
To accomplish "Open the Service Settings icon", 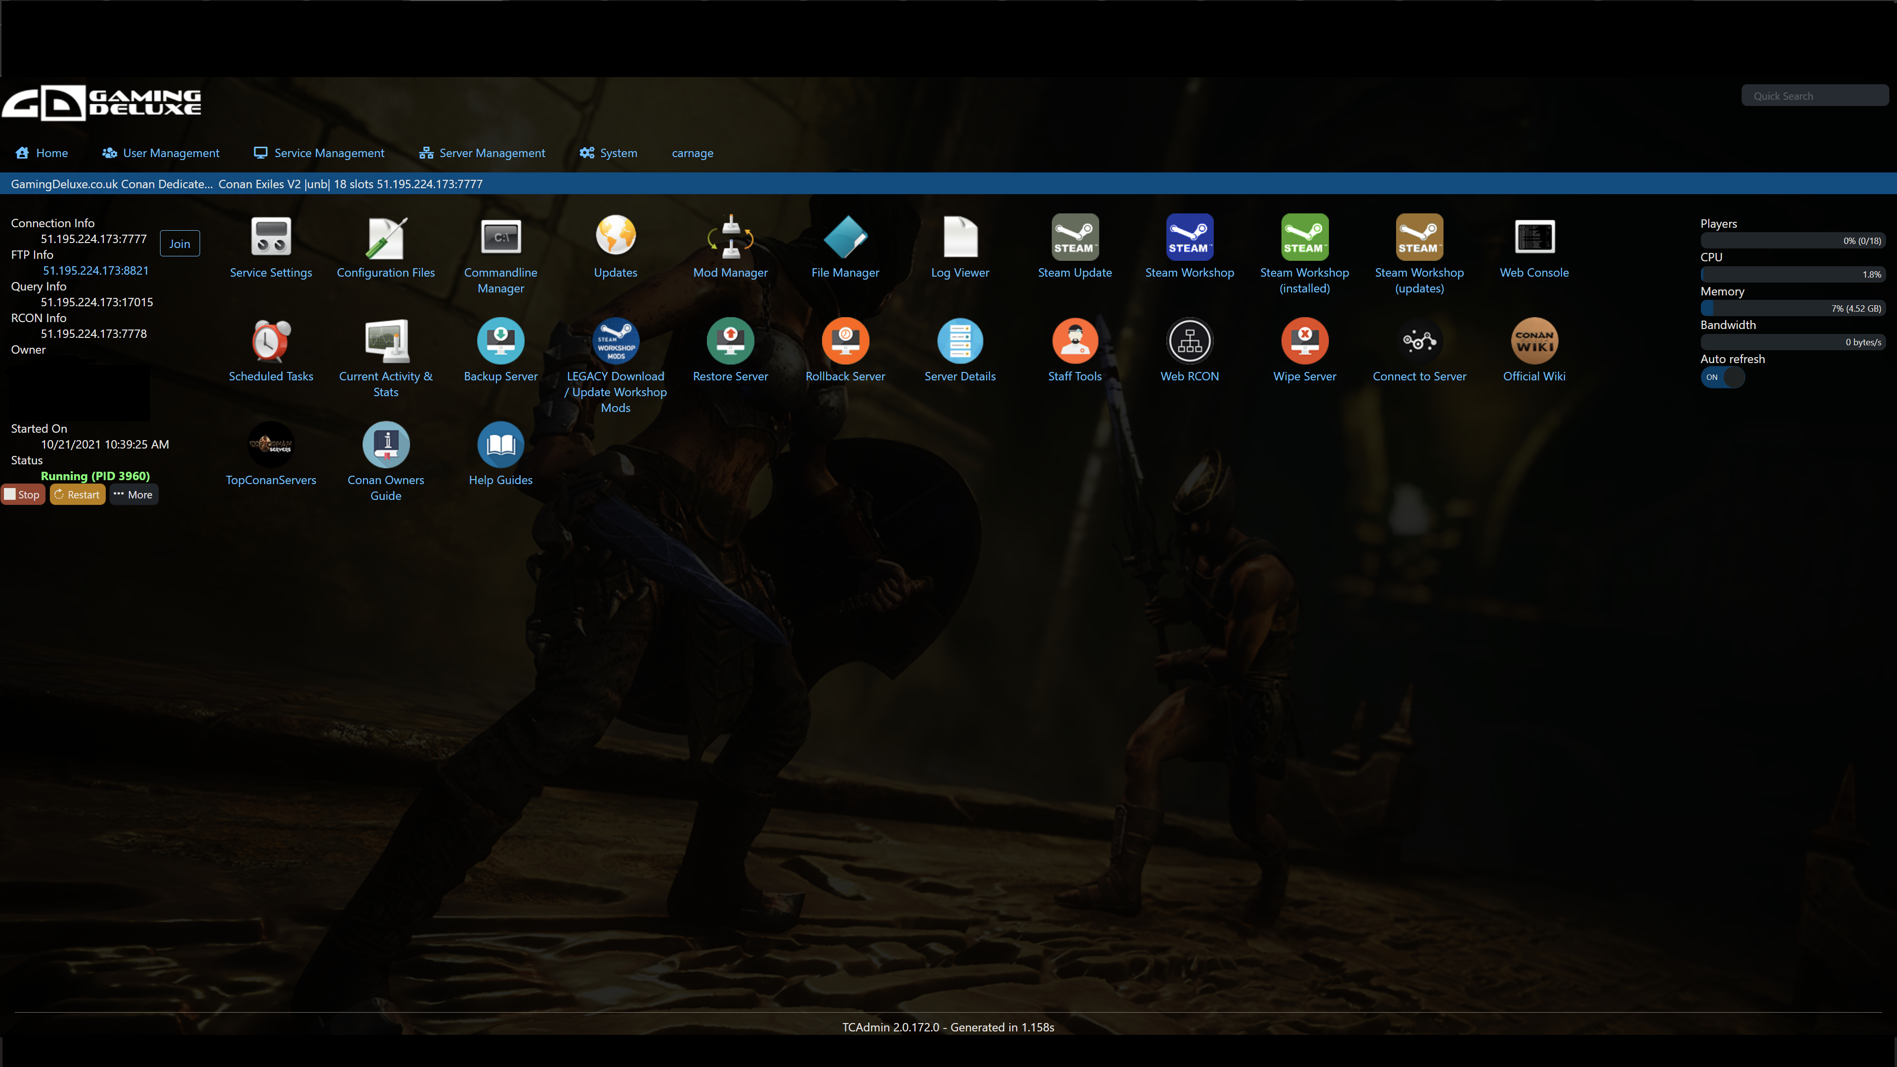I will tap(271, 237).
